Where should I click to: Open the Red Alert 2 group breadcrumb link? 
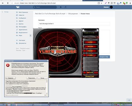(x=50, y=14)
